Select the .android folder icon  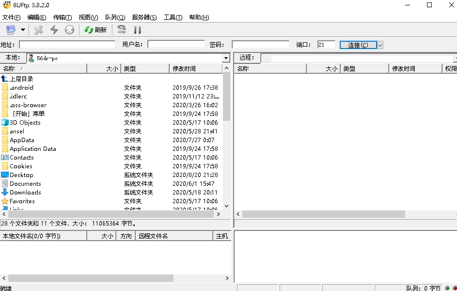tap(5, 87)
